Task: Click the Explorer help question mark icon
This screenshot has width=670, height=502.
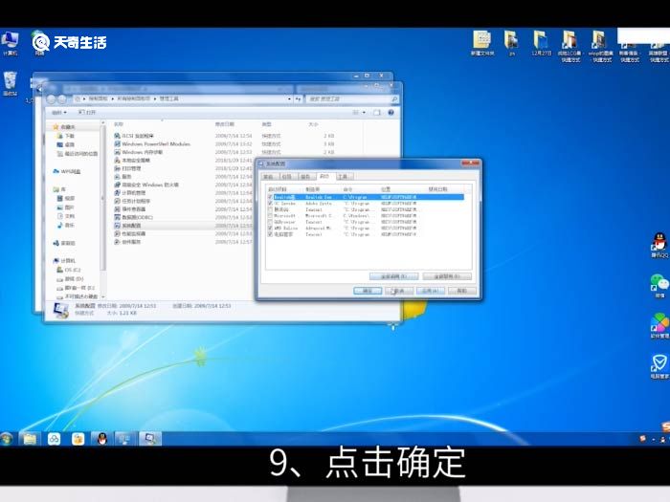Action: 391,112
